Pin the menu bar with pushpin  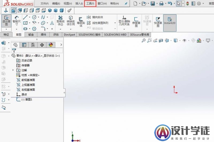126,3
